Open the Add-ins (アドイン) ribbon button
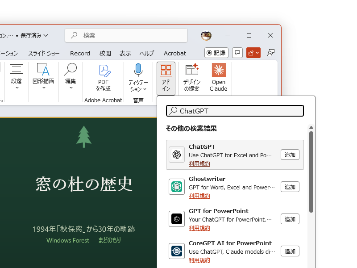357x268 pixels. point(166,79)
